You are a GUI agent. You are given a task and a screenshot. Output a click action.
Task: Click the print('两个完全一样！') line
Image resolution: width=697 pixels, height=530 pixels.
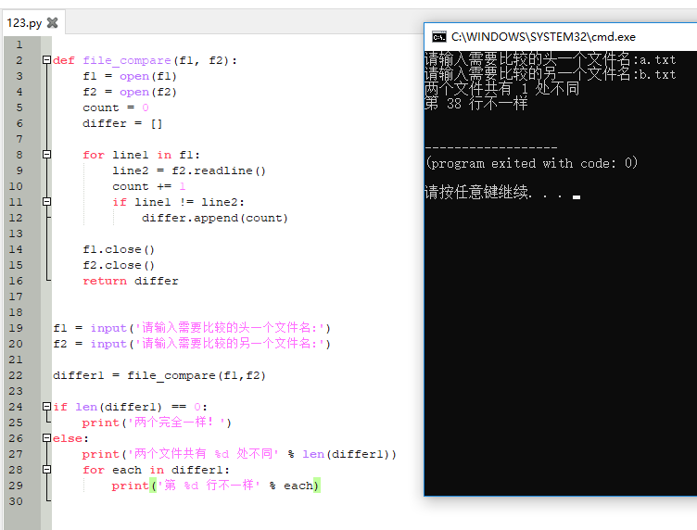coord(156,423)
